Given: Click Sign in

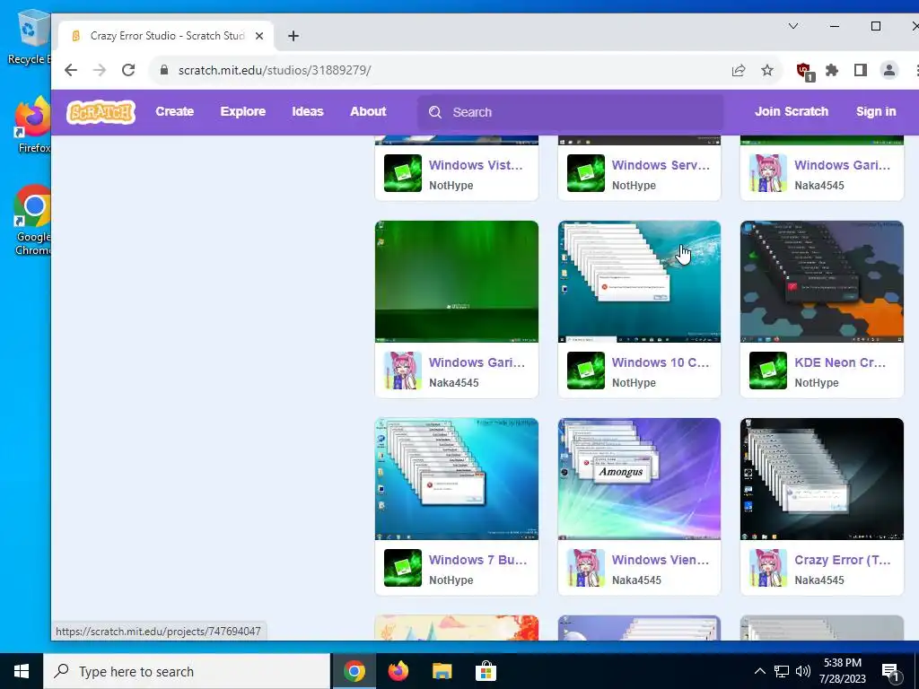Looking at the screenshot, I should (876, 111).
